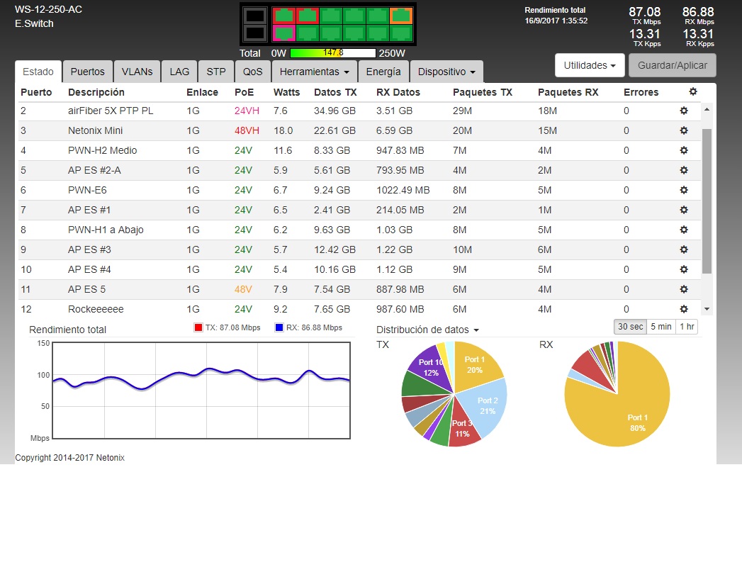Switch the chart interval to 5 min

tap(661, 327)
